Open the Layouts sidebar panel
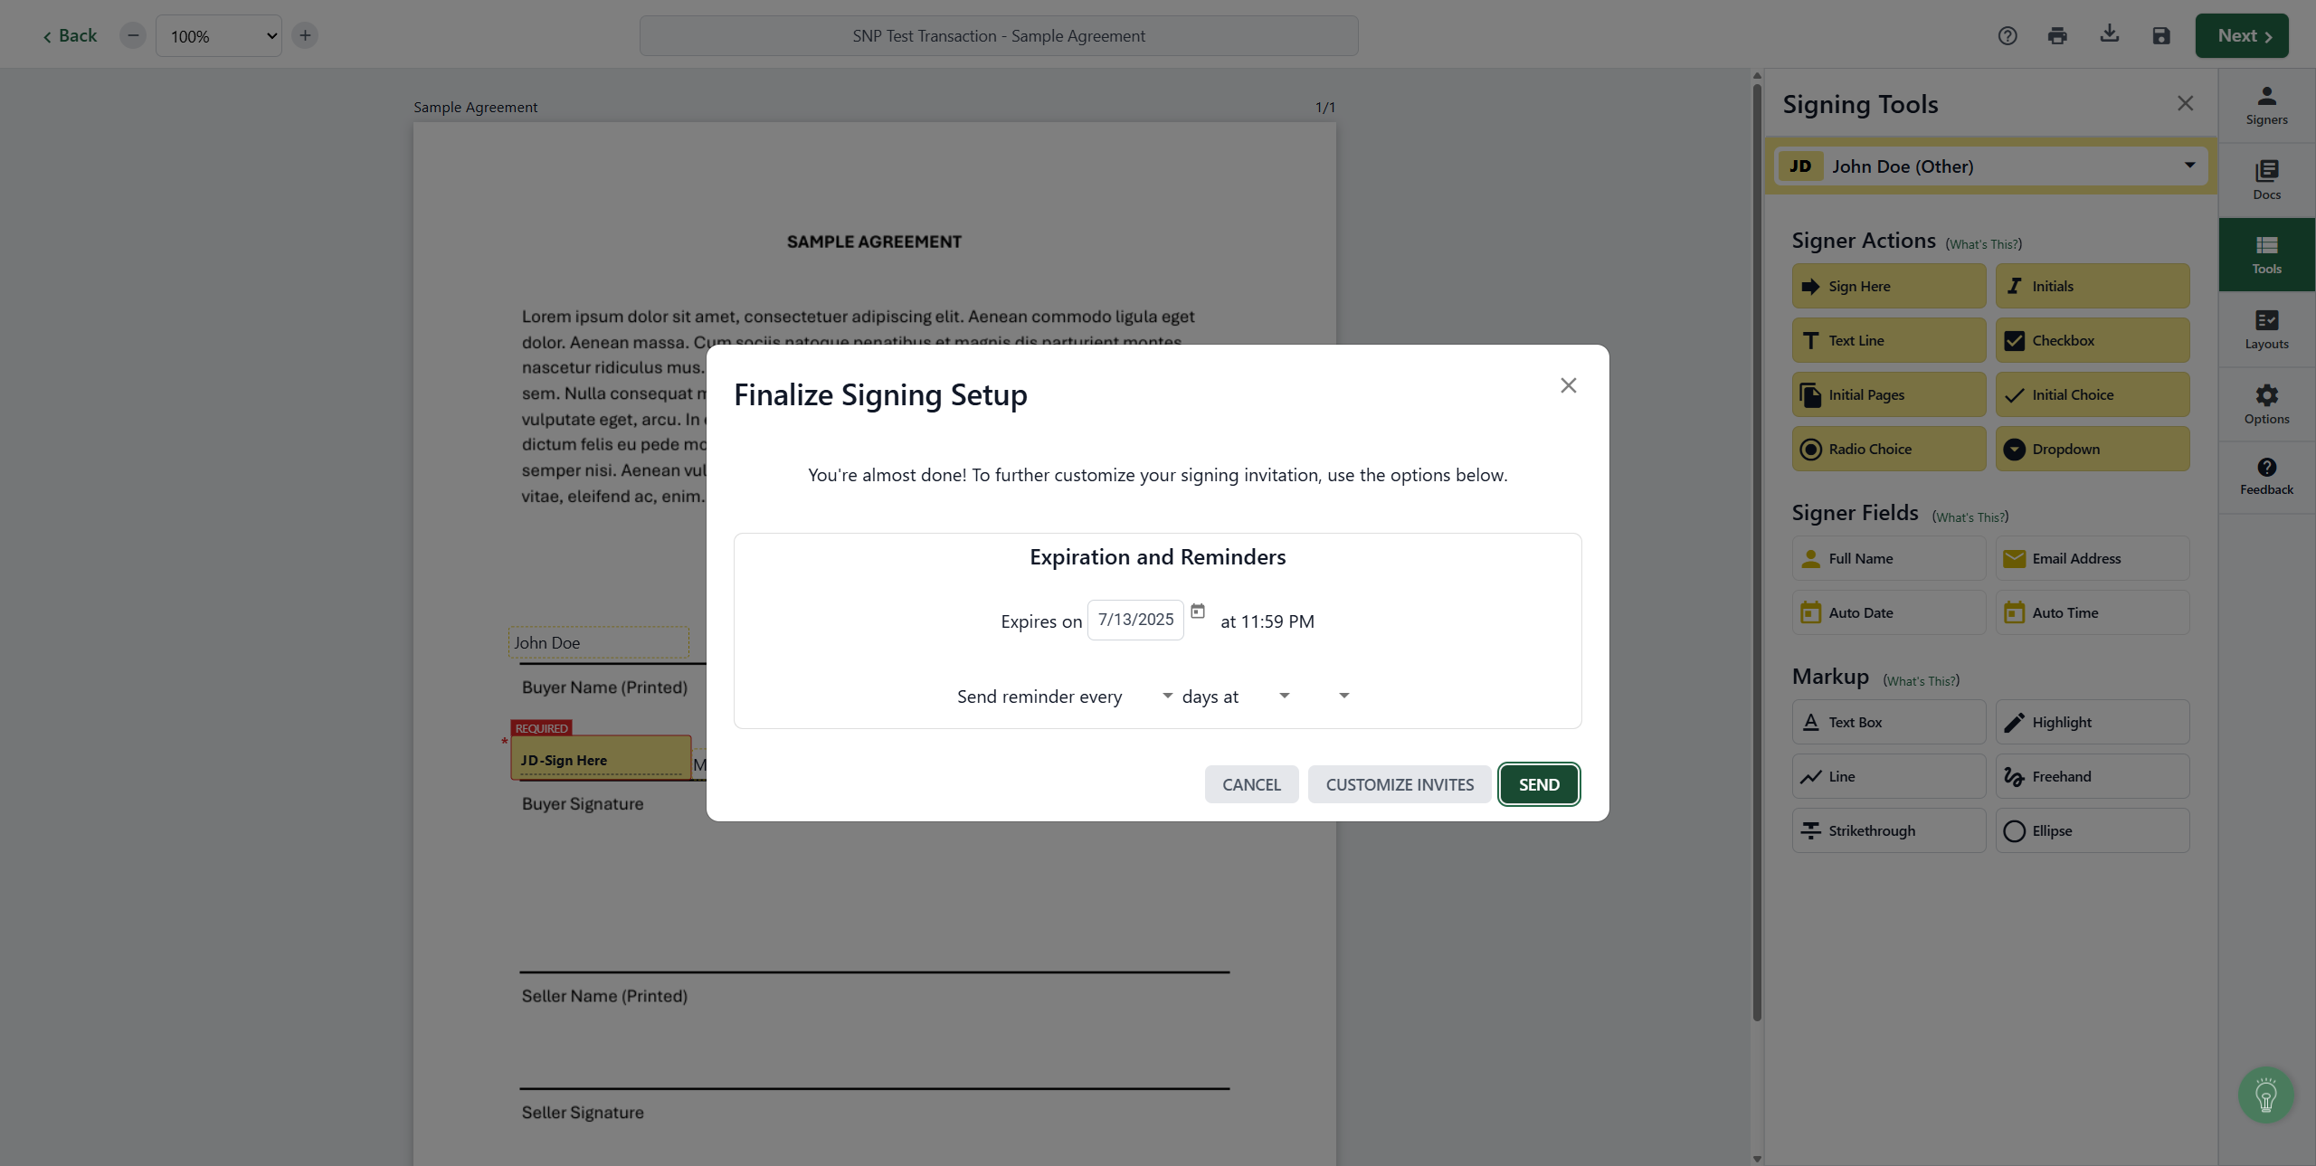 [2266, 329]
